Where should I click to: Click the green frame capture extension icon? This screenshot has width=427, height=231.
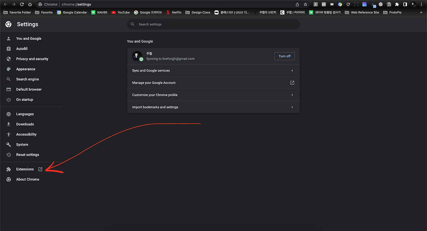356,4
